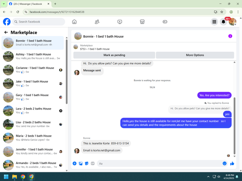Open the $753 listing thumbnail

point(76,47)
